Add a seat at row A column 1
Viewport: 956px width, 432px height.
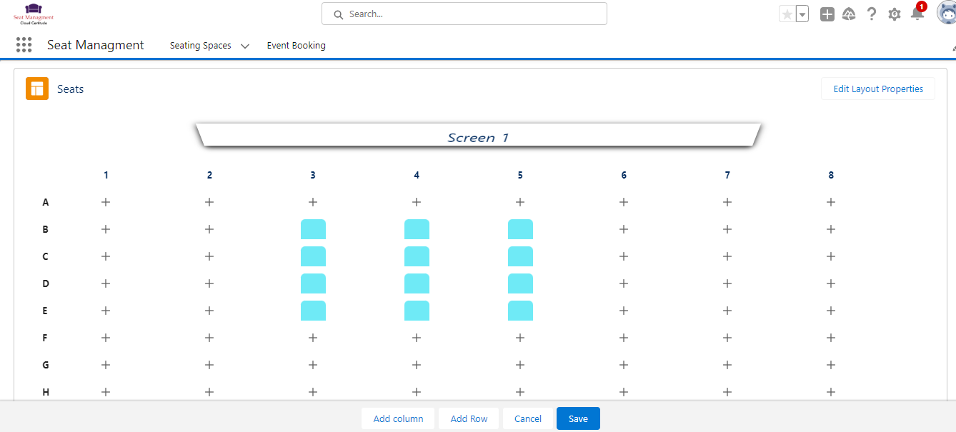(x=106, y=202)
